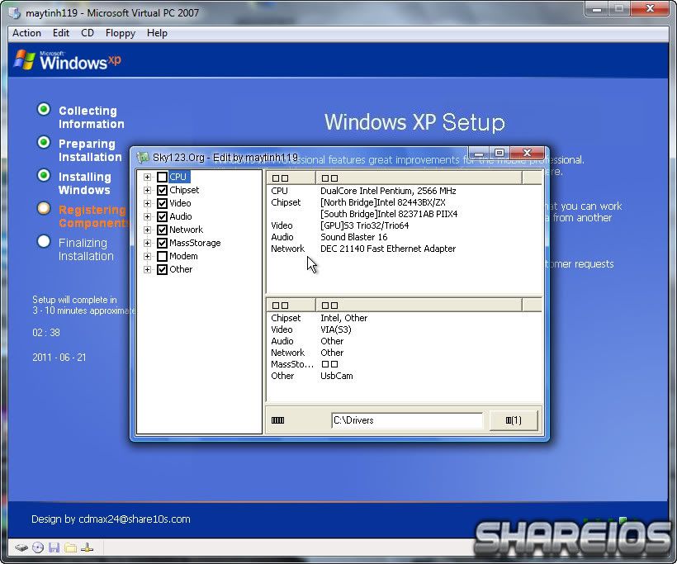677x564 pixels.
Task: Select the Audio label in the tree
Action: click(x=181, y=217)
